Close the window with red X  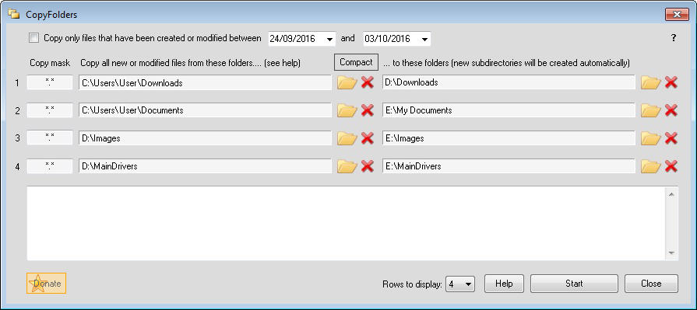[677, 14]
